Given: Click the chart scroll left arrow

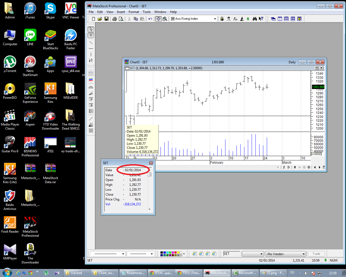Looking at the screenshot, I should click(315, 167).
